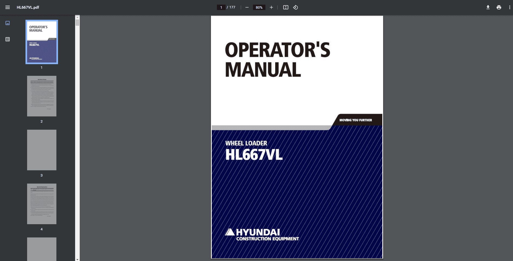The image size is (513, 261).
Task: Switch sidebar to thumbnails view
Action: 8,23
